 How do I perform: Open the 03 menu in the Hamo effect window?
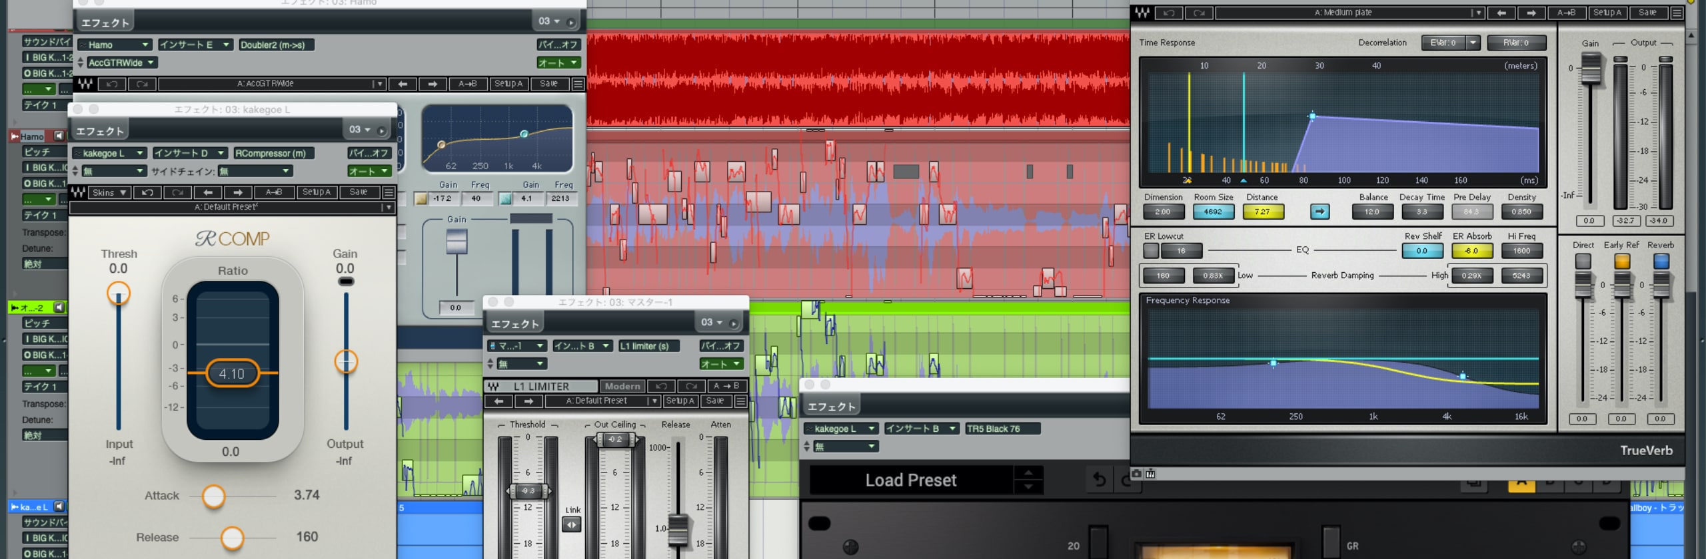click(x=549, y=21)
